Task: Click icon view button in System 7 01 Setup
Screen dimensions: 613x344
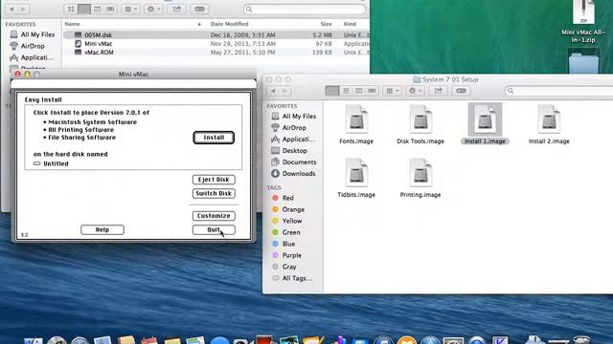Action: click(x=332, y=91)
